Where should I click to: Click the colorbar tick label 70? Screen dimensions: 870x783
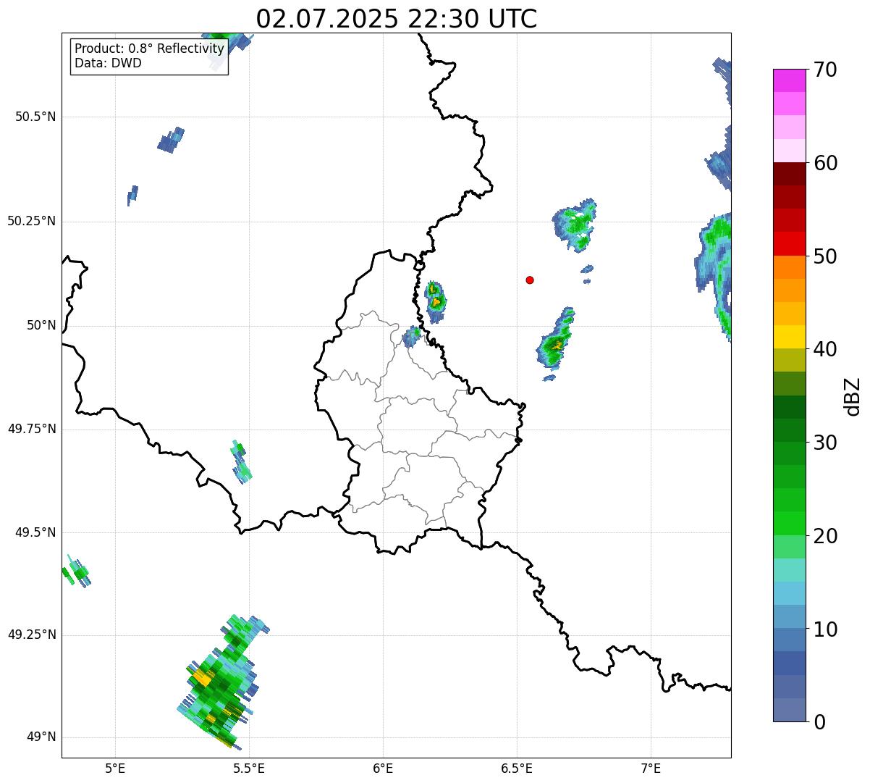click(825, 70)
